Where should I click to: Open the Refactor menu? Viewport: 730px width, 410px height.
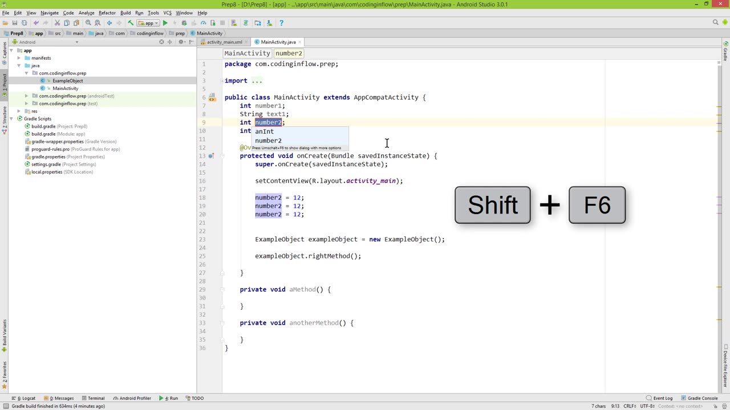[x=107, y=13]
